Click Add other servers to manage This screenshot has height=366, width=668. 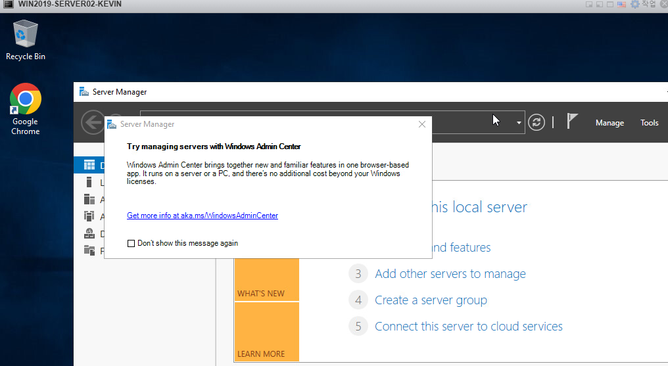[x=450, y=273]
